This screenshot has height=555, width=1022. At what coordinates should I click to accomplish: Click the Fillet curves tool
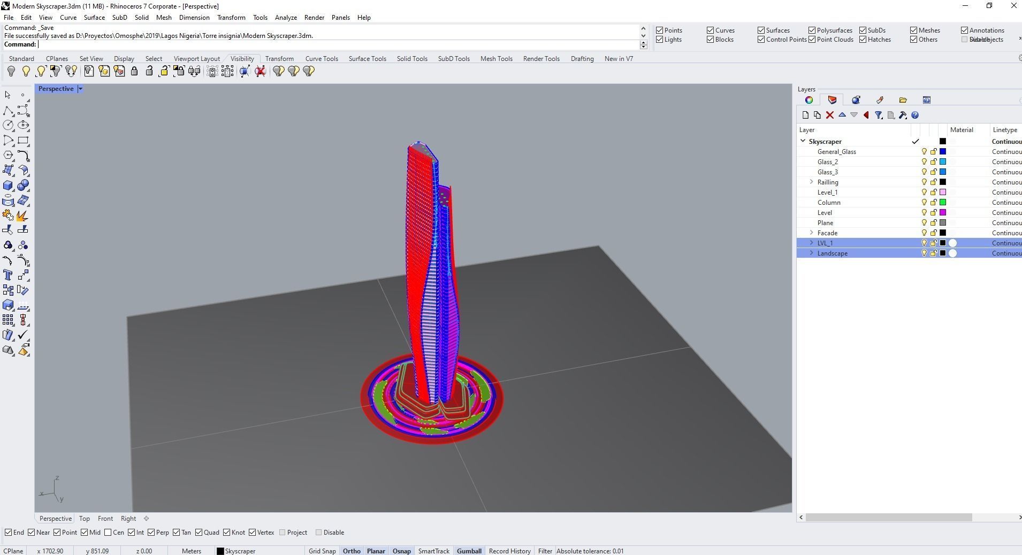23,156
